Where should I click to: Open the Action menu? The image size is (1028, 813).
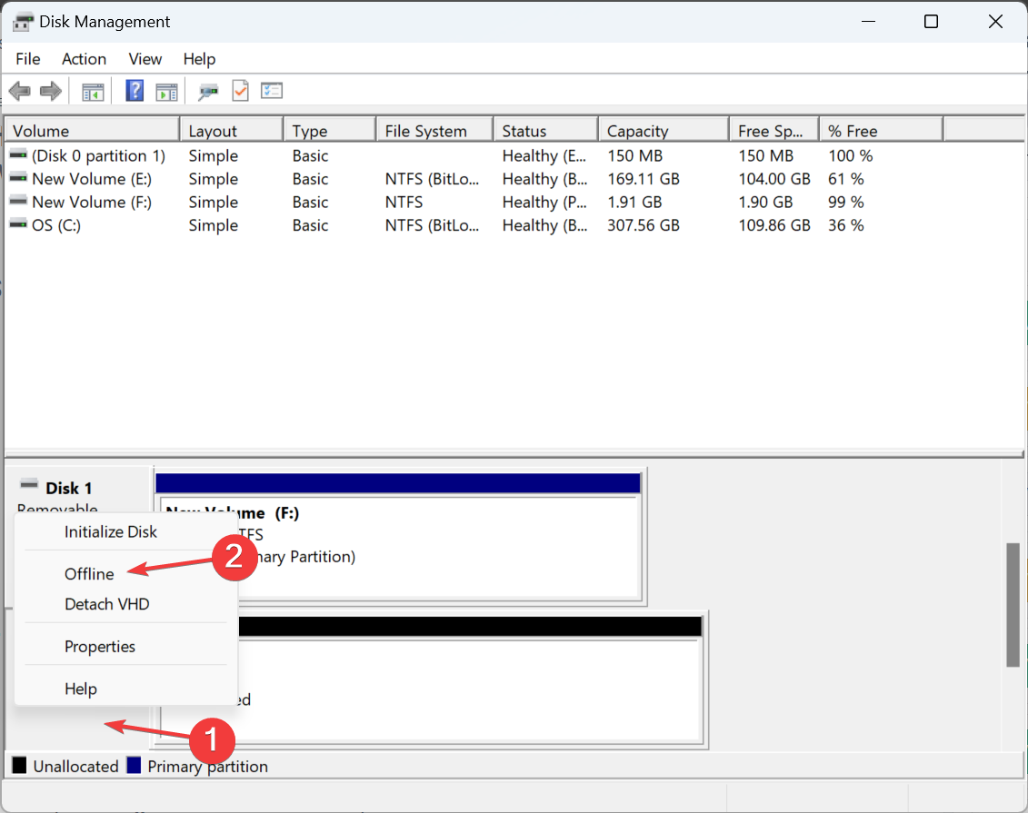click(x=84, y=59)
